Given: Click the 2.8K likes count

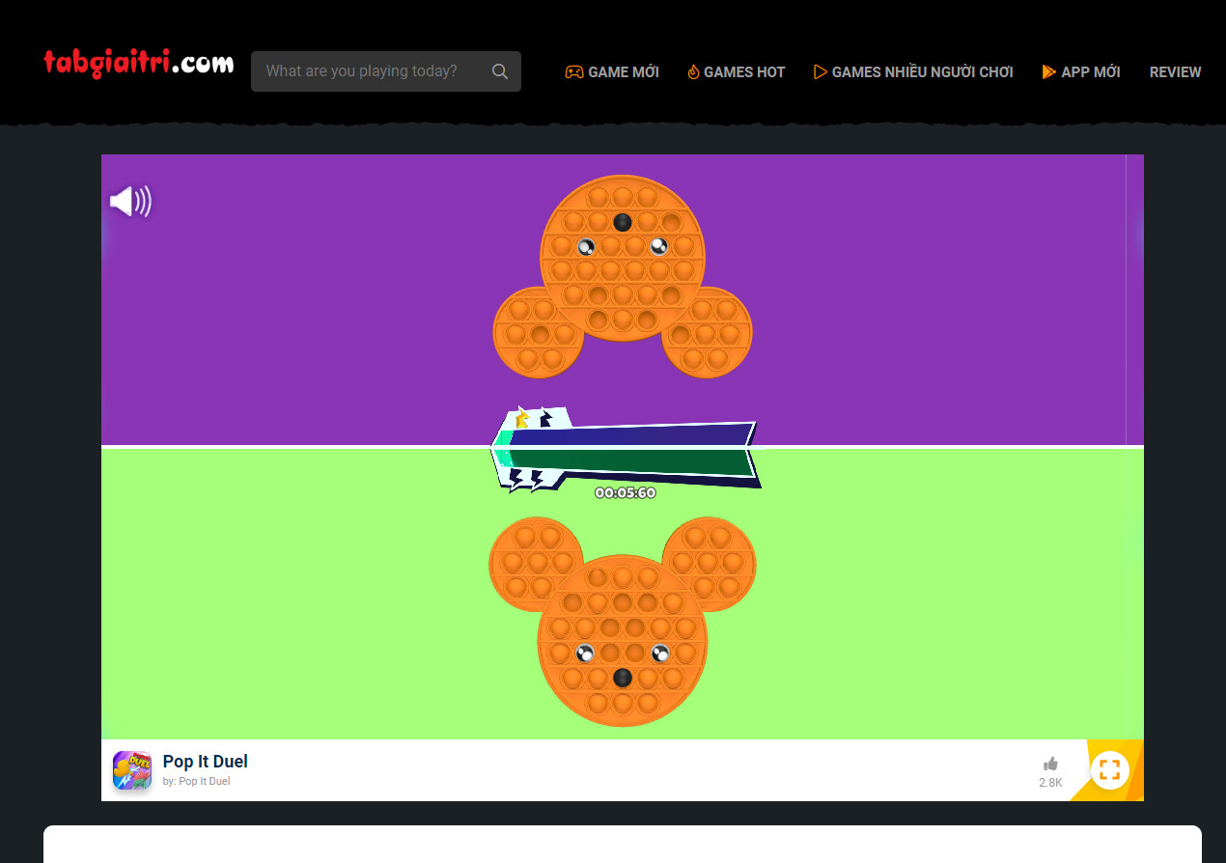Looking at the screenshot, I should [x=1050, y=783].
